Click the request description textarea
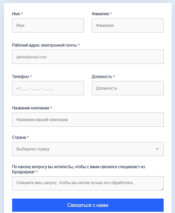 click(x=88, y=183)
